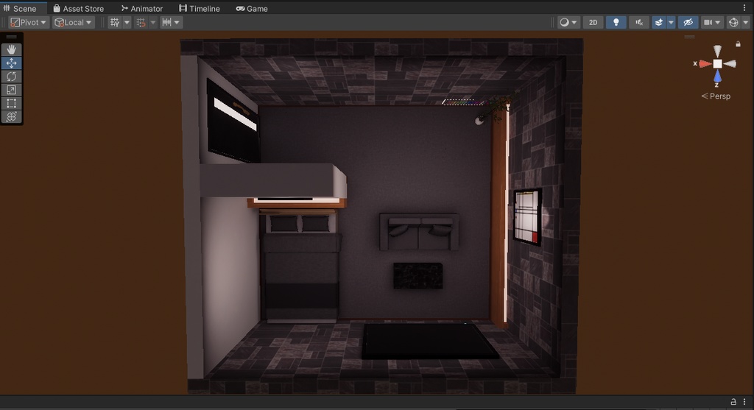Viewport: 754px width, 410px height.
Task: Toggle 2D view mode
Action: [593, 22]
